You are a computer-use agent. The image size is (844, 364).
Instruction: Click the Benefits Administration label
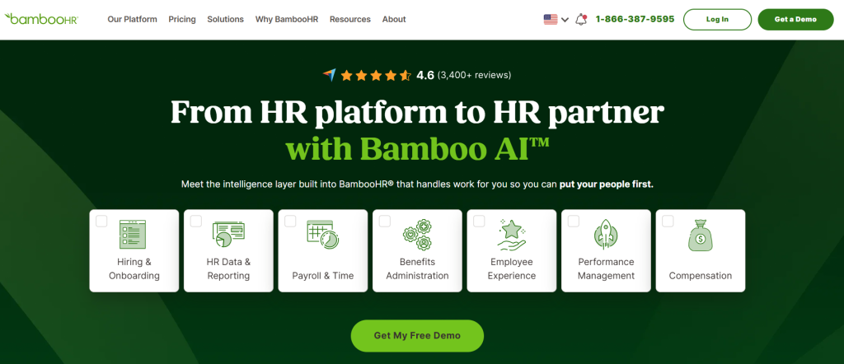click(x=417, y=268)
